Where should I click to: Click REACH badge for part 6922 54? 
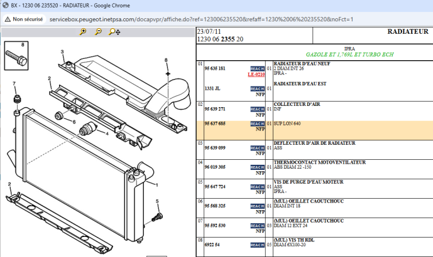click(x=257, y=246)
